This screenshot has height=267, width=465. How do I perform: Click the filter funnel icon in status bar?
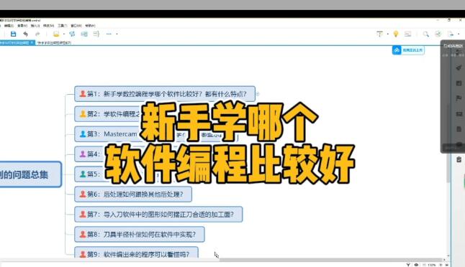[x=408, y=265]
